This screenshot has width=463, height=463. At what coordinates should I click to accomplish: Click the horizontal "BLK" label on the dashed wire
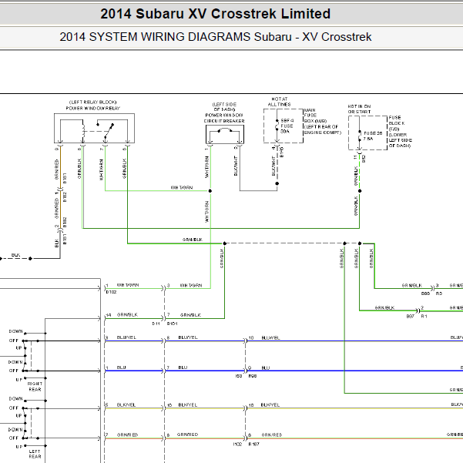(x=15, y=255)
